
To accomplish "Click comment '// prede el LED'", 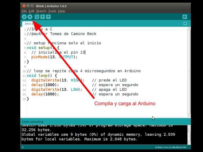I will (x=109, y=80).
